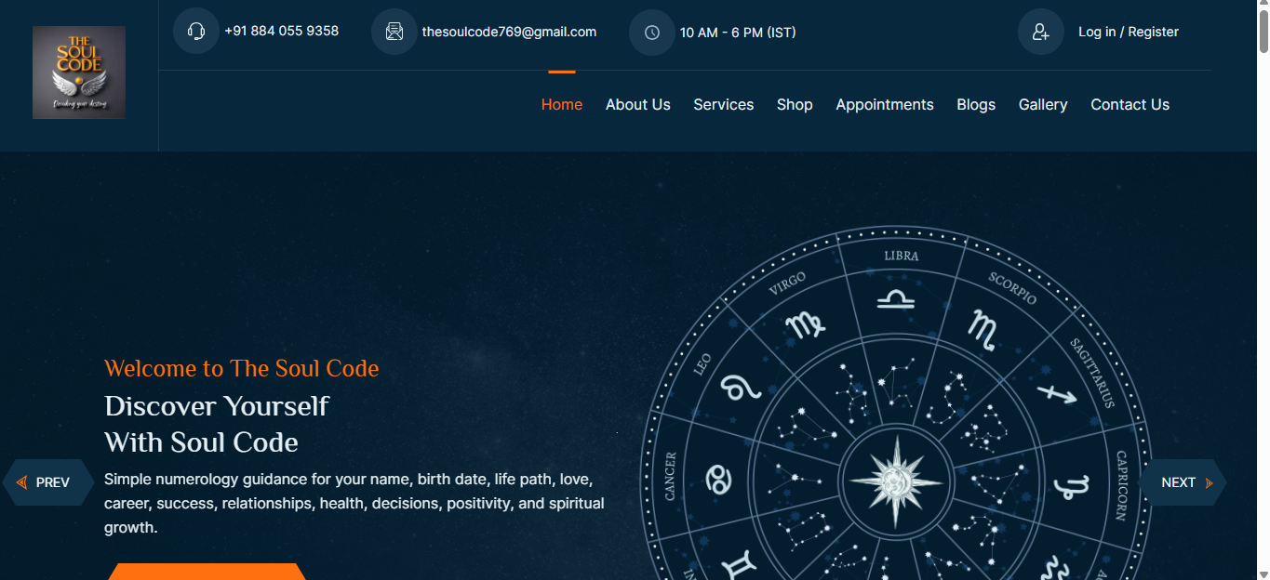
Task: Advance the slider with NEXT button
Action: tap(1183, 482)
